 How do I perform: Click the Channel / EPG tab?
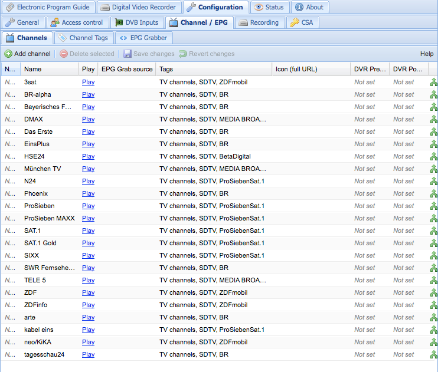coord(200,22)
